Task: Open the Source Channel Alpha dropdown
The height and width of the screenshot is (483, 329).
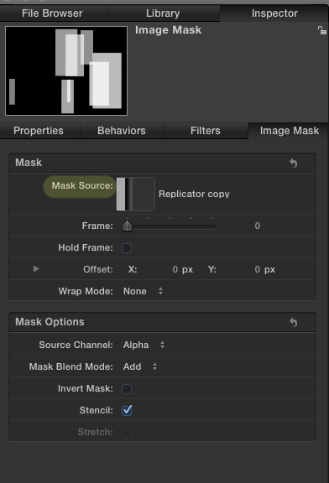Action: (x=144, y=345)
